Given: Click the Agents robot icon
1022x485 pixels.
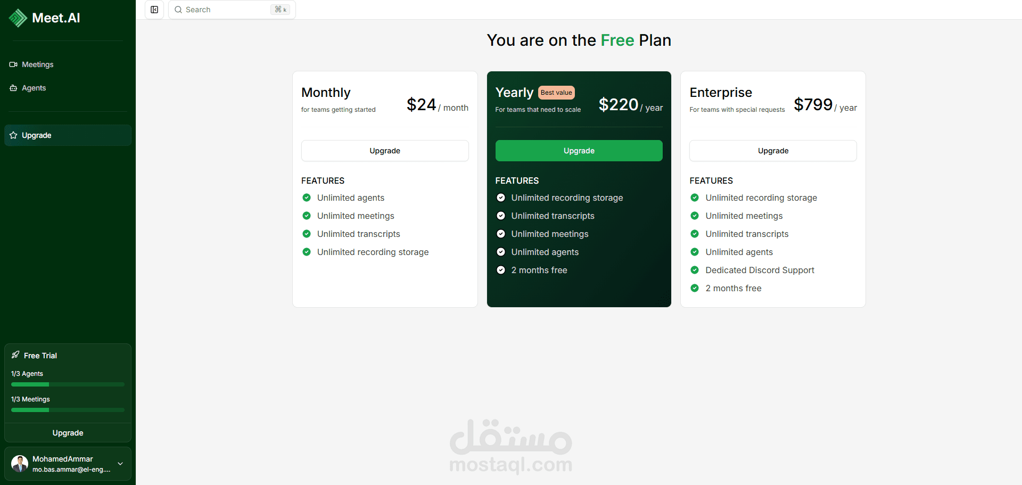Looking at the screenshot, I should pos(13,88).
